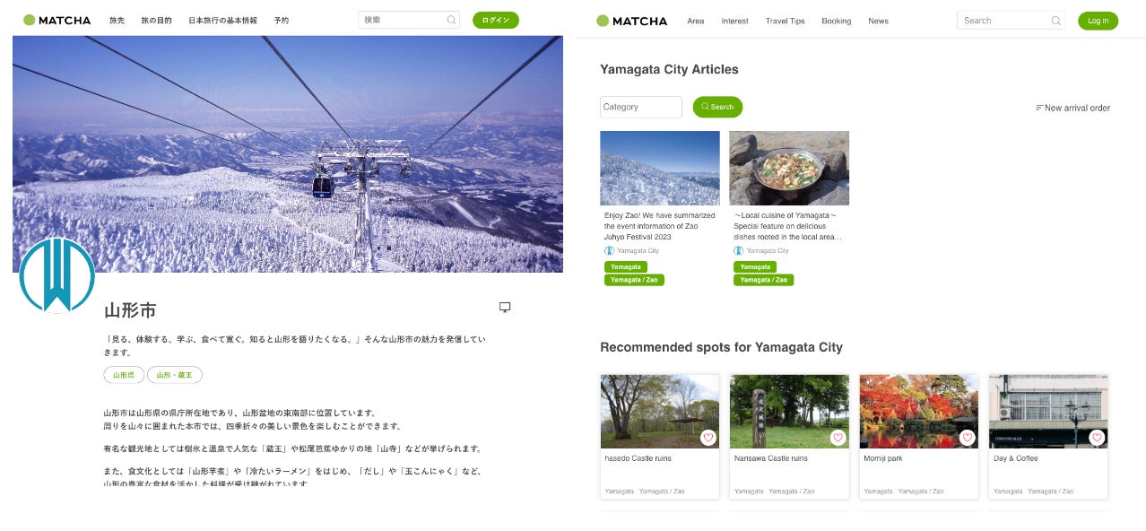Open the 予約 menu
This screenshot has height=531, width=1146.
[282, 20]
